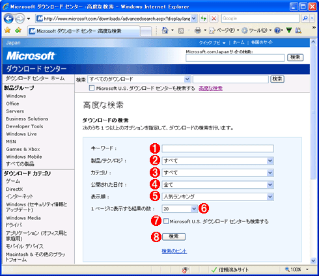Open the ページ(P) toolbar menu
The image size is (319, 276).
(x=224, y=31)
